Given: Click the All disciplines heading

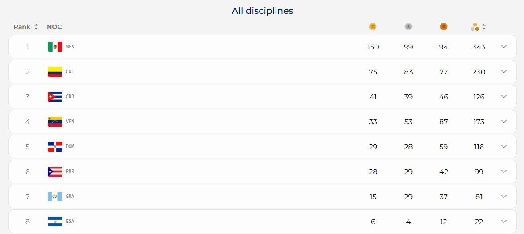Looking at the screenshot, I should (262, 11).
